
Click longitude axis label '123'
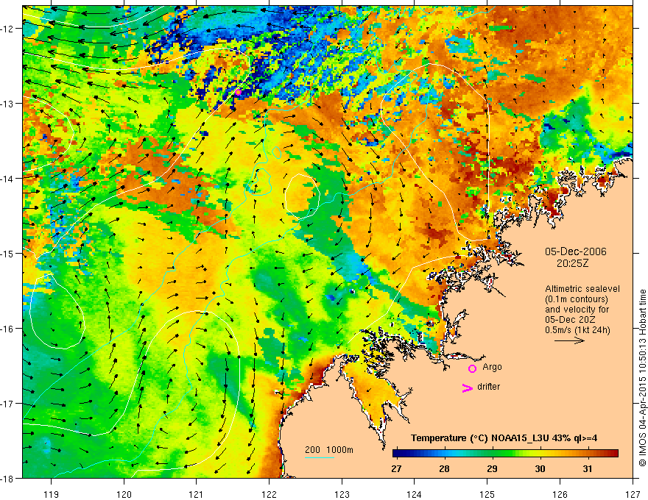342,494
